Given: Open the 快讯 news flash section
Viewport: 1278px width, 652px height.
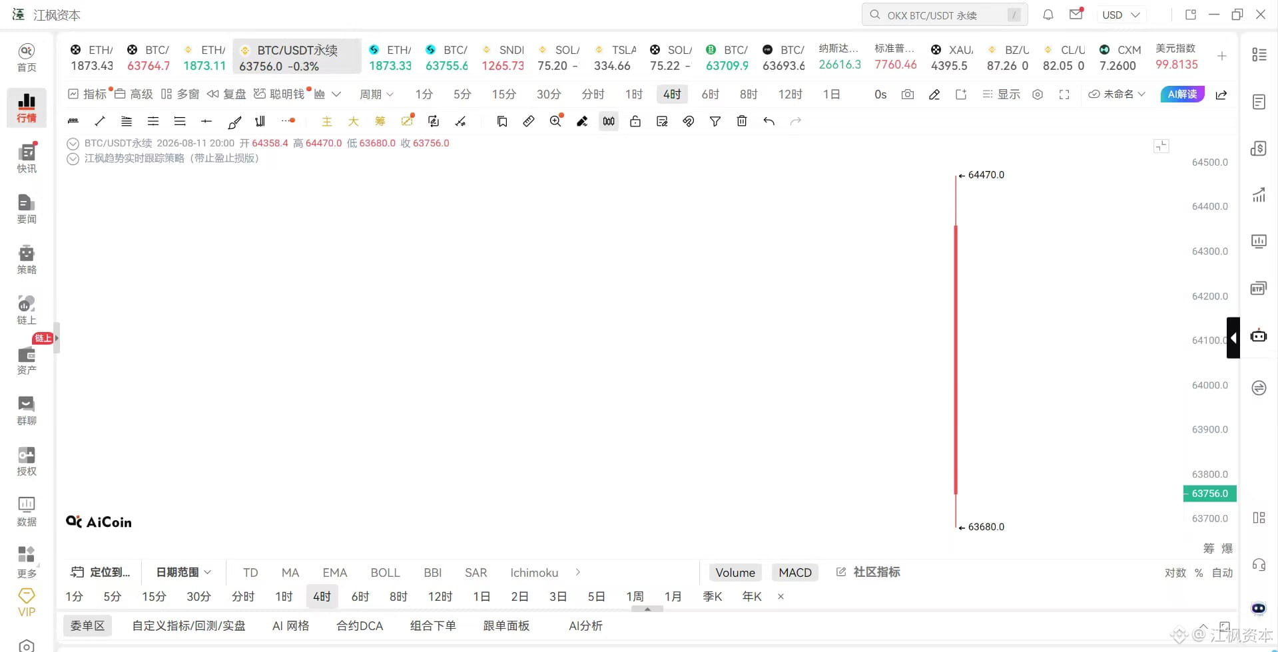Looking at the screenshot, I should point(27,158).
